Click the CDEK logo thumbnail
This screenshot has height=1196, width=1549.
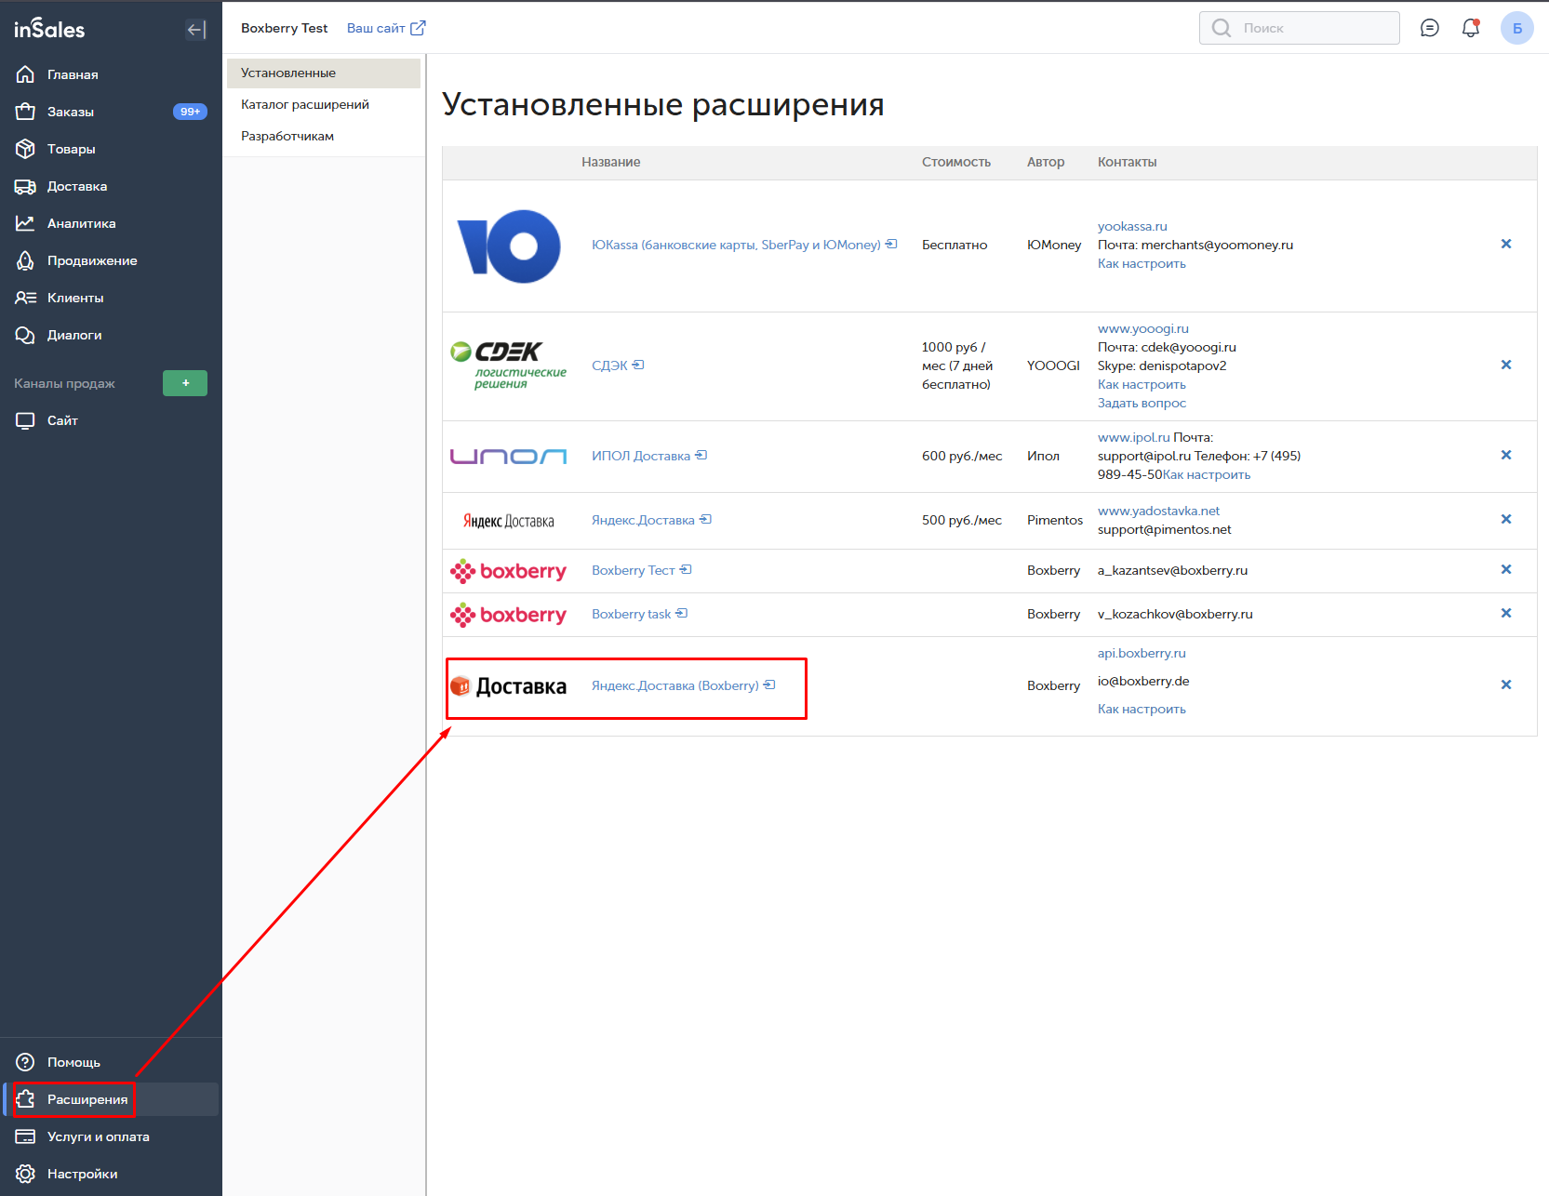point(509,365)
